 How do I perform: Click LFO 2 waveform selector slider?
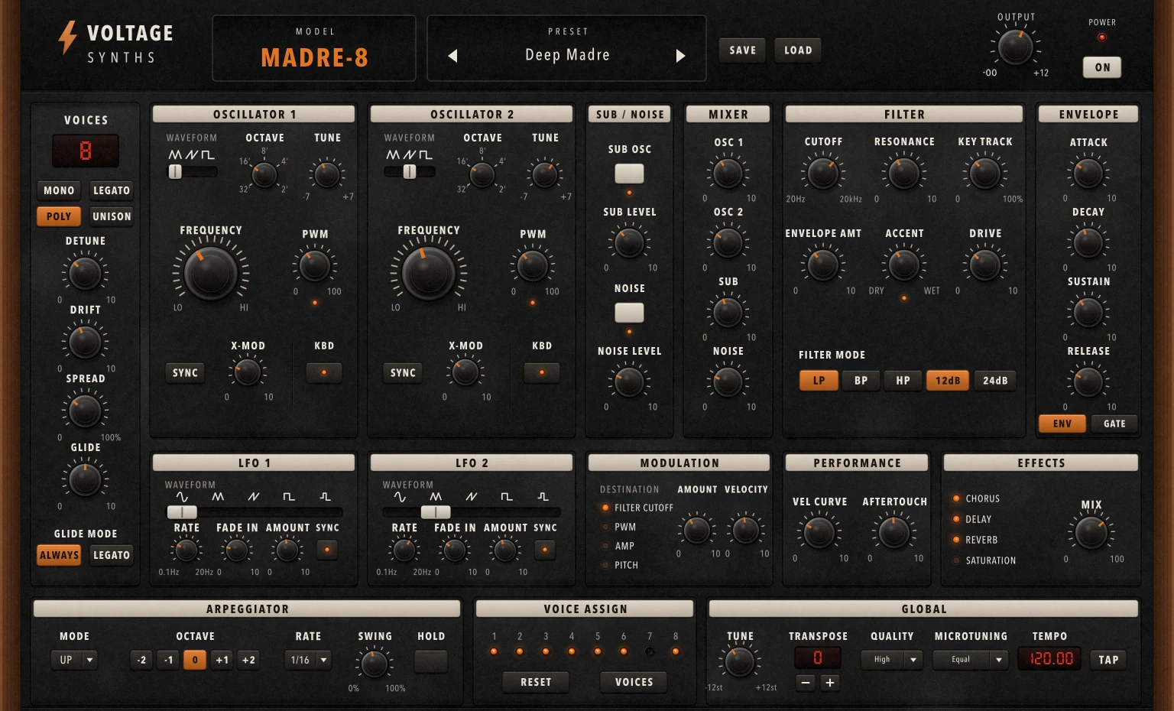[472, 512]
